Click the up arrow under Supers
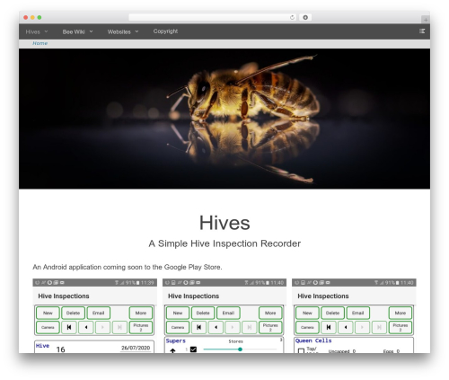 172,350
